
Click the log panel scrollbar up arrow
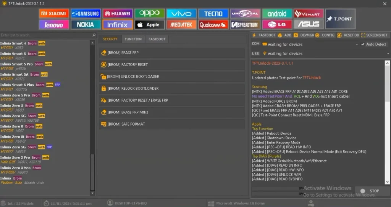coord(387,63)
